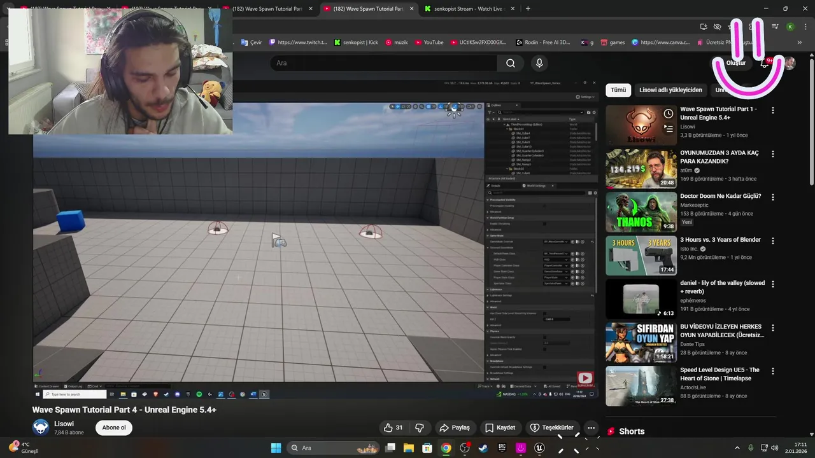Image resolution: width=815 pixels, height=458 pixels.
Task: Close the senkopist Stream tab
Action: click(x=511, y=9)
